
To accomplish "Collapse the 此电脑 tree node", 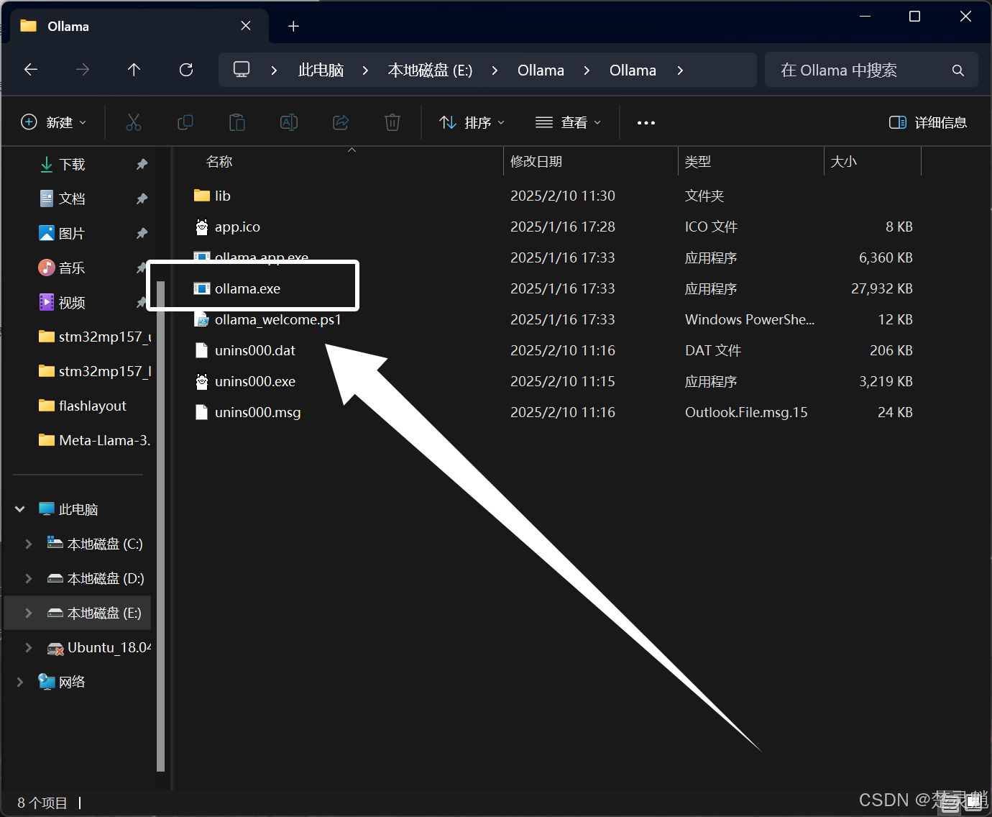I will click(20, 509).
